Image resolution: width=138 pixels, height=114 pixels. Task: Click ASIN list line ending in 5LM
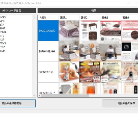point(3,51)
